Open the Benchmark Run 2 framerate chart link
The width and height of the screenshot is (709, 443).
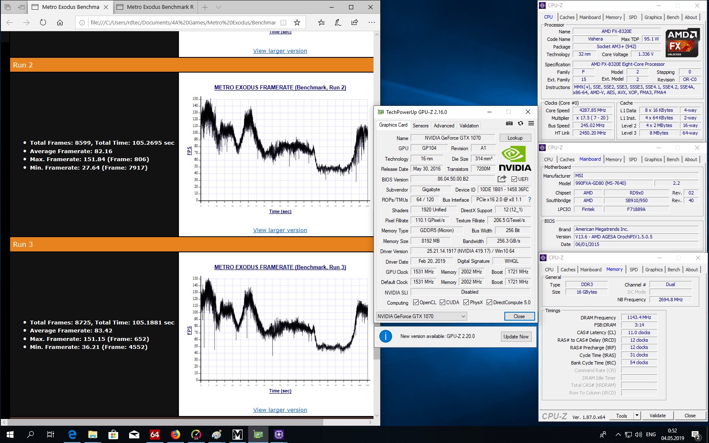280,87
